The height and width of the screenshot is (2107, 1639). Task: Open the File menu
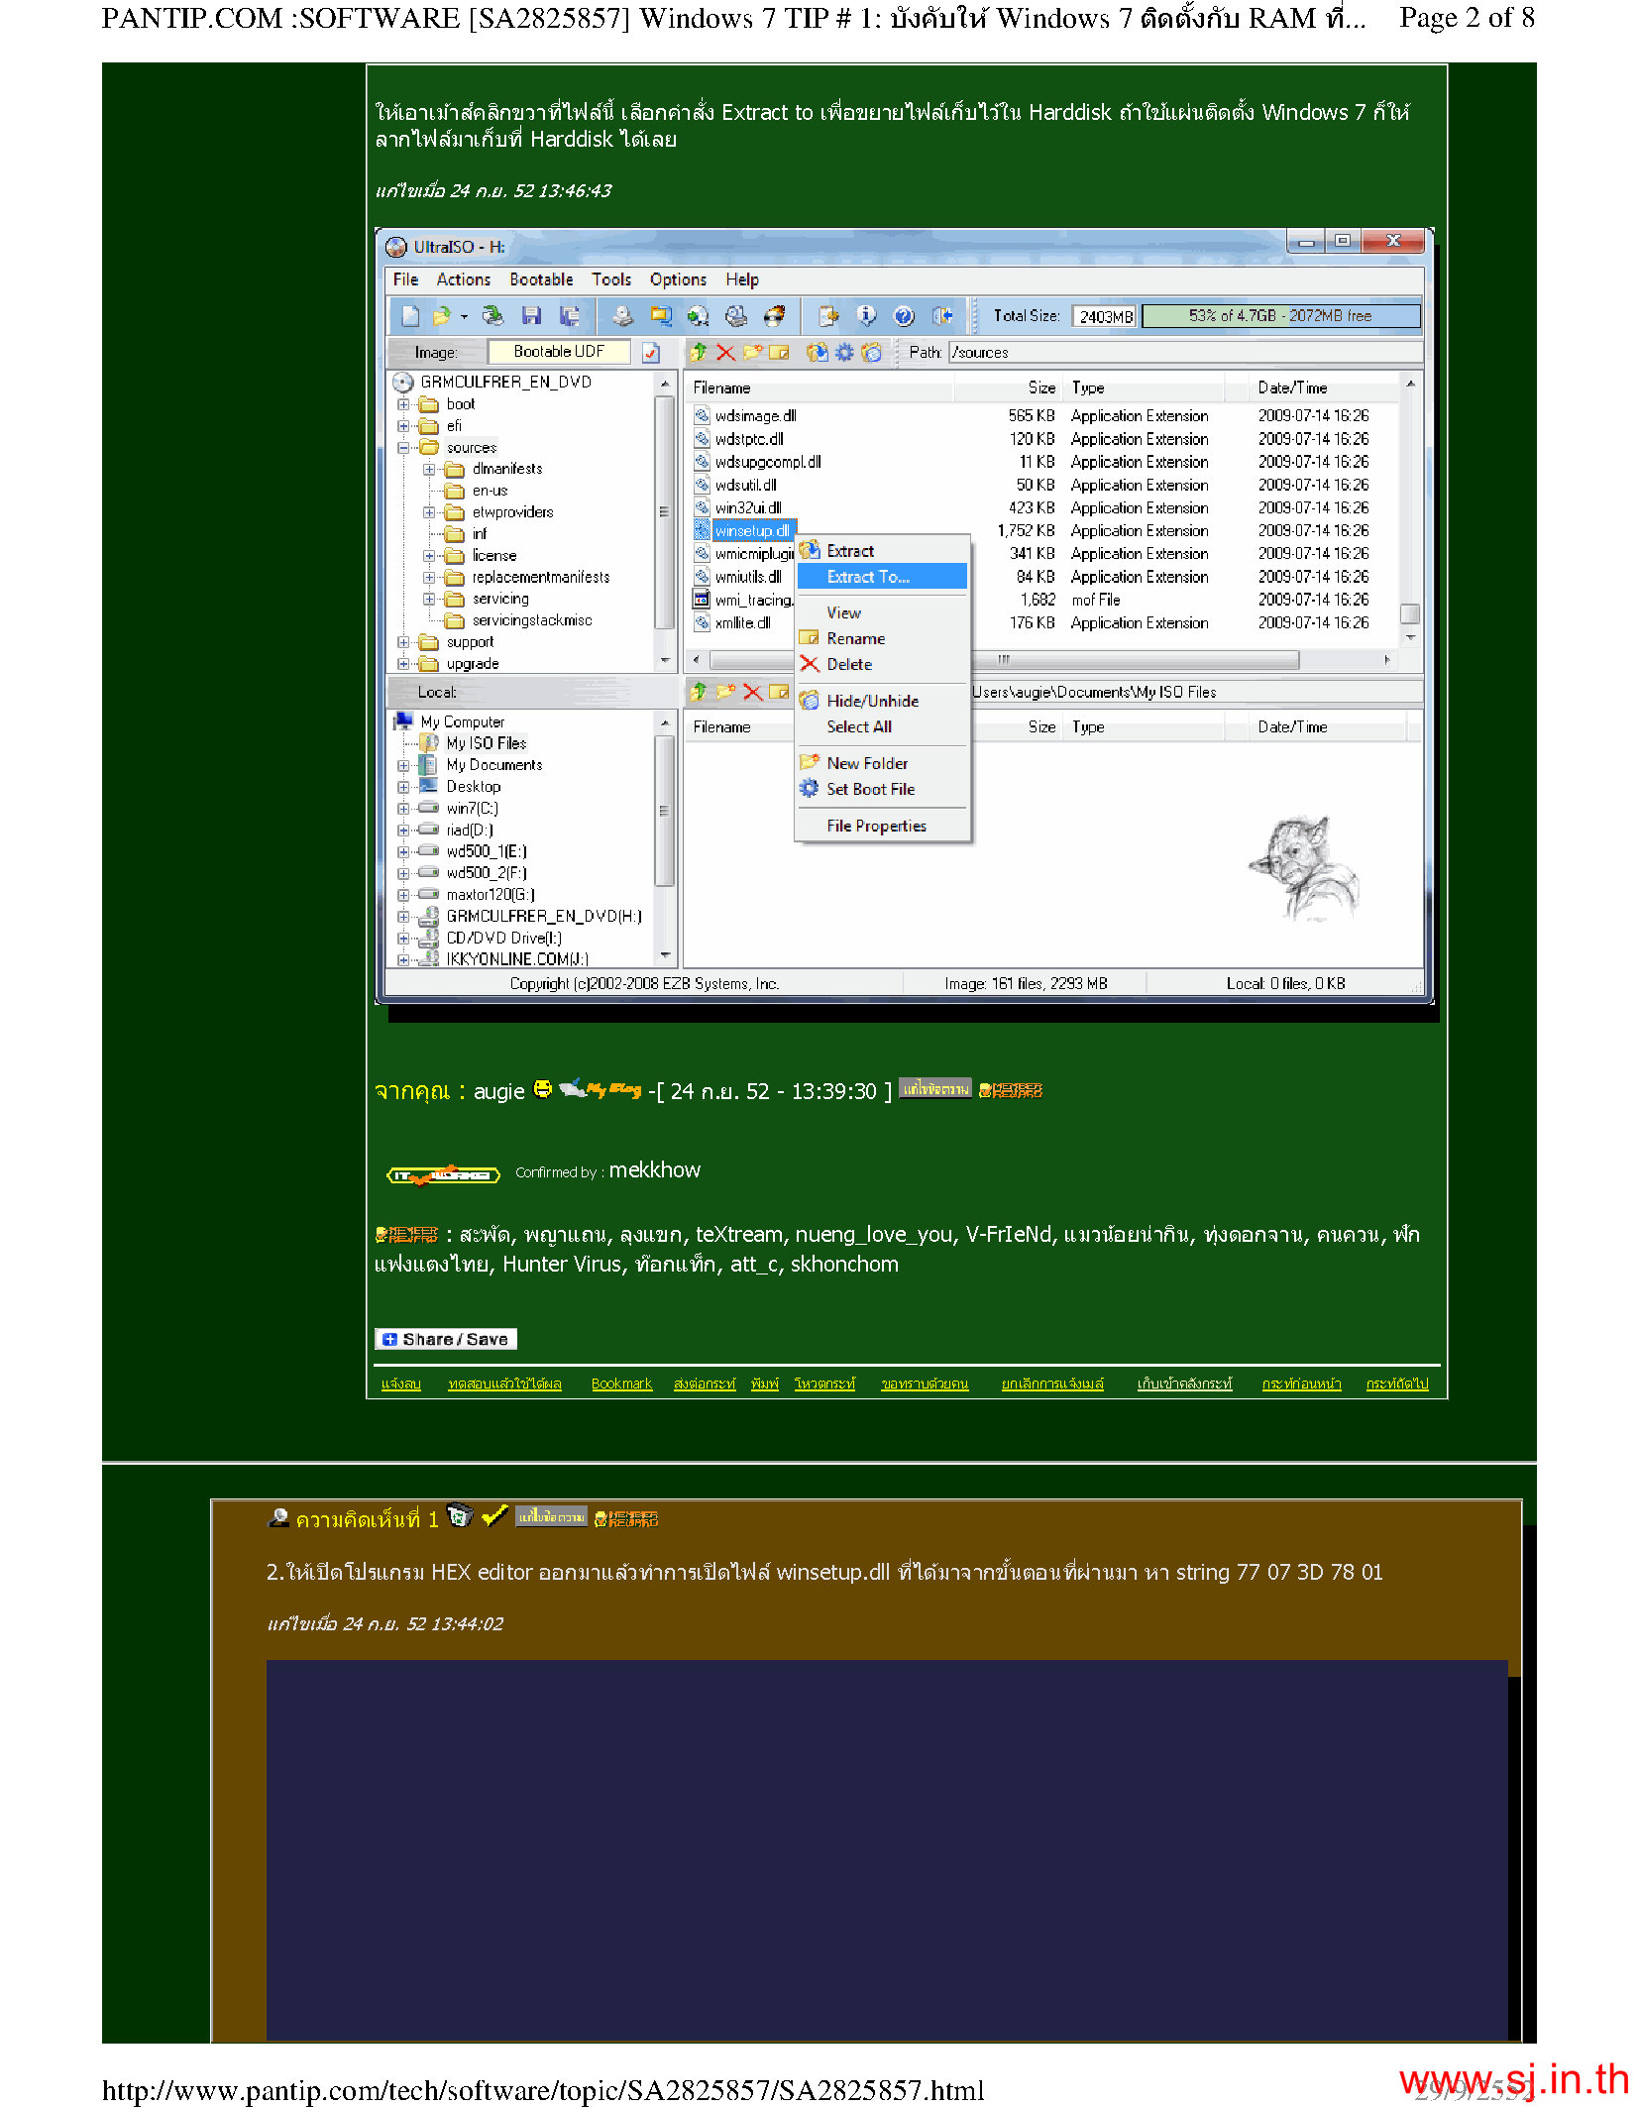[x=405, y=279]
